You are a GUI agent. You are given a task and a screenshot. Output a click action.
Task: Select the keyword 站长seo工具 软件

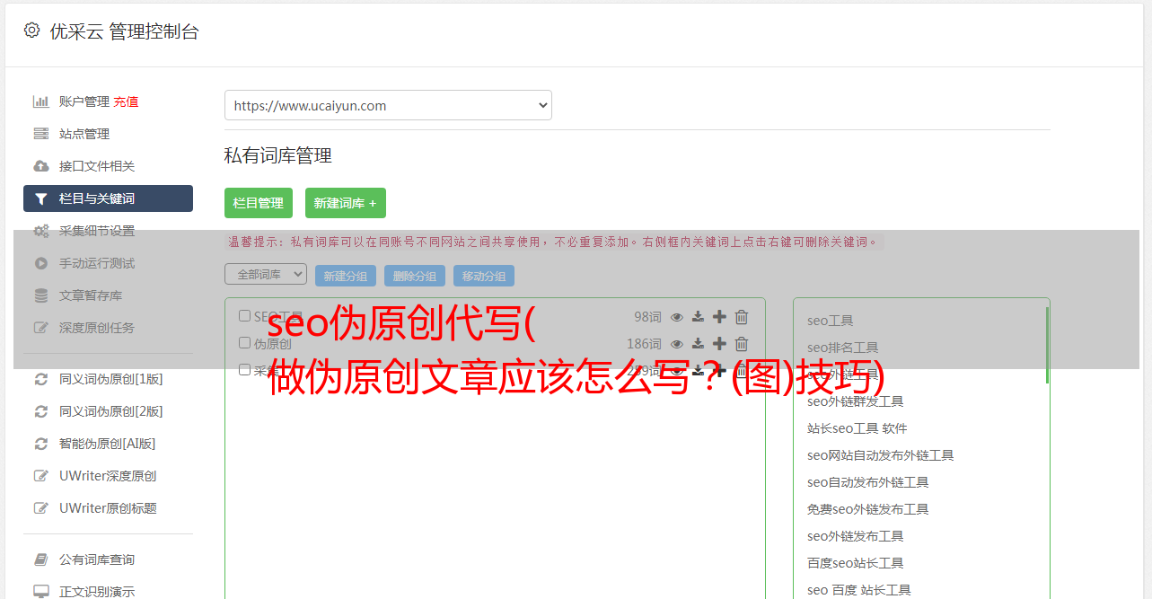coord(857,428)
